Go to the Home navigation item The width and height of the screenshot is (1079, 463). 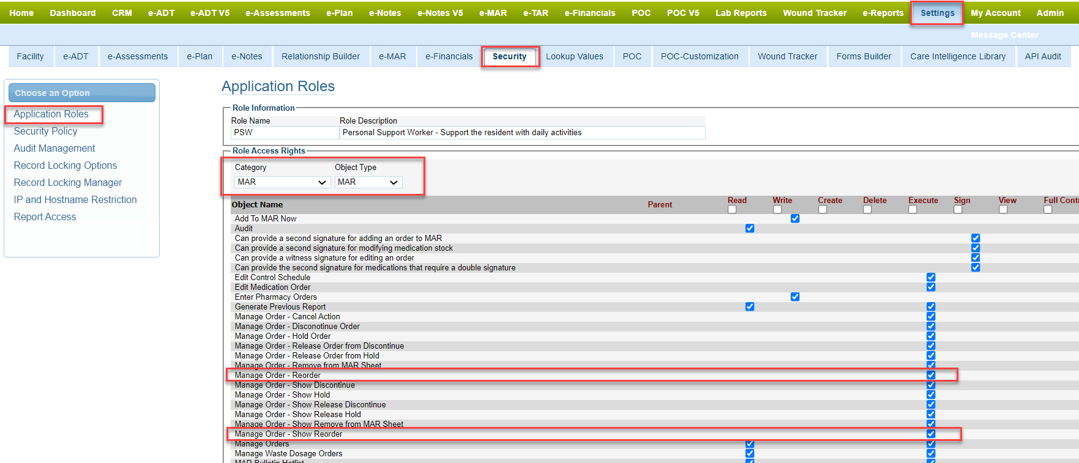[21, 13]
